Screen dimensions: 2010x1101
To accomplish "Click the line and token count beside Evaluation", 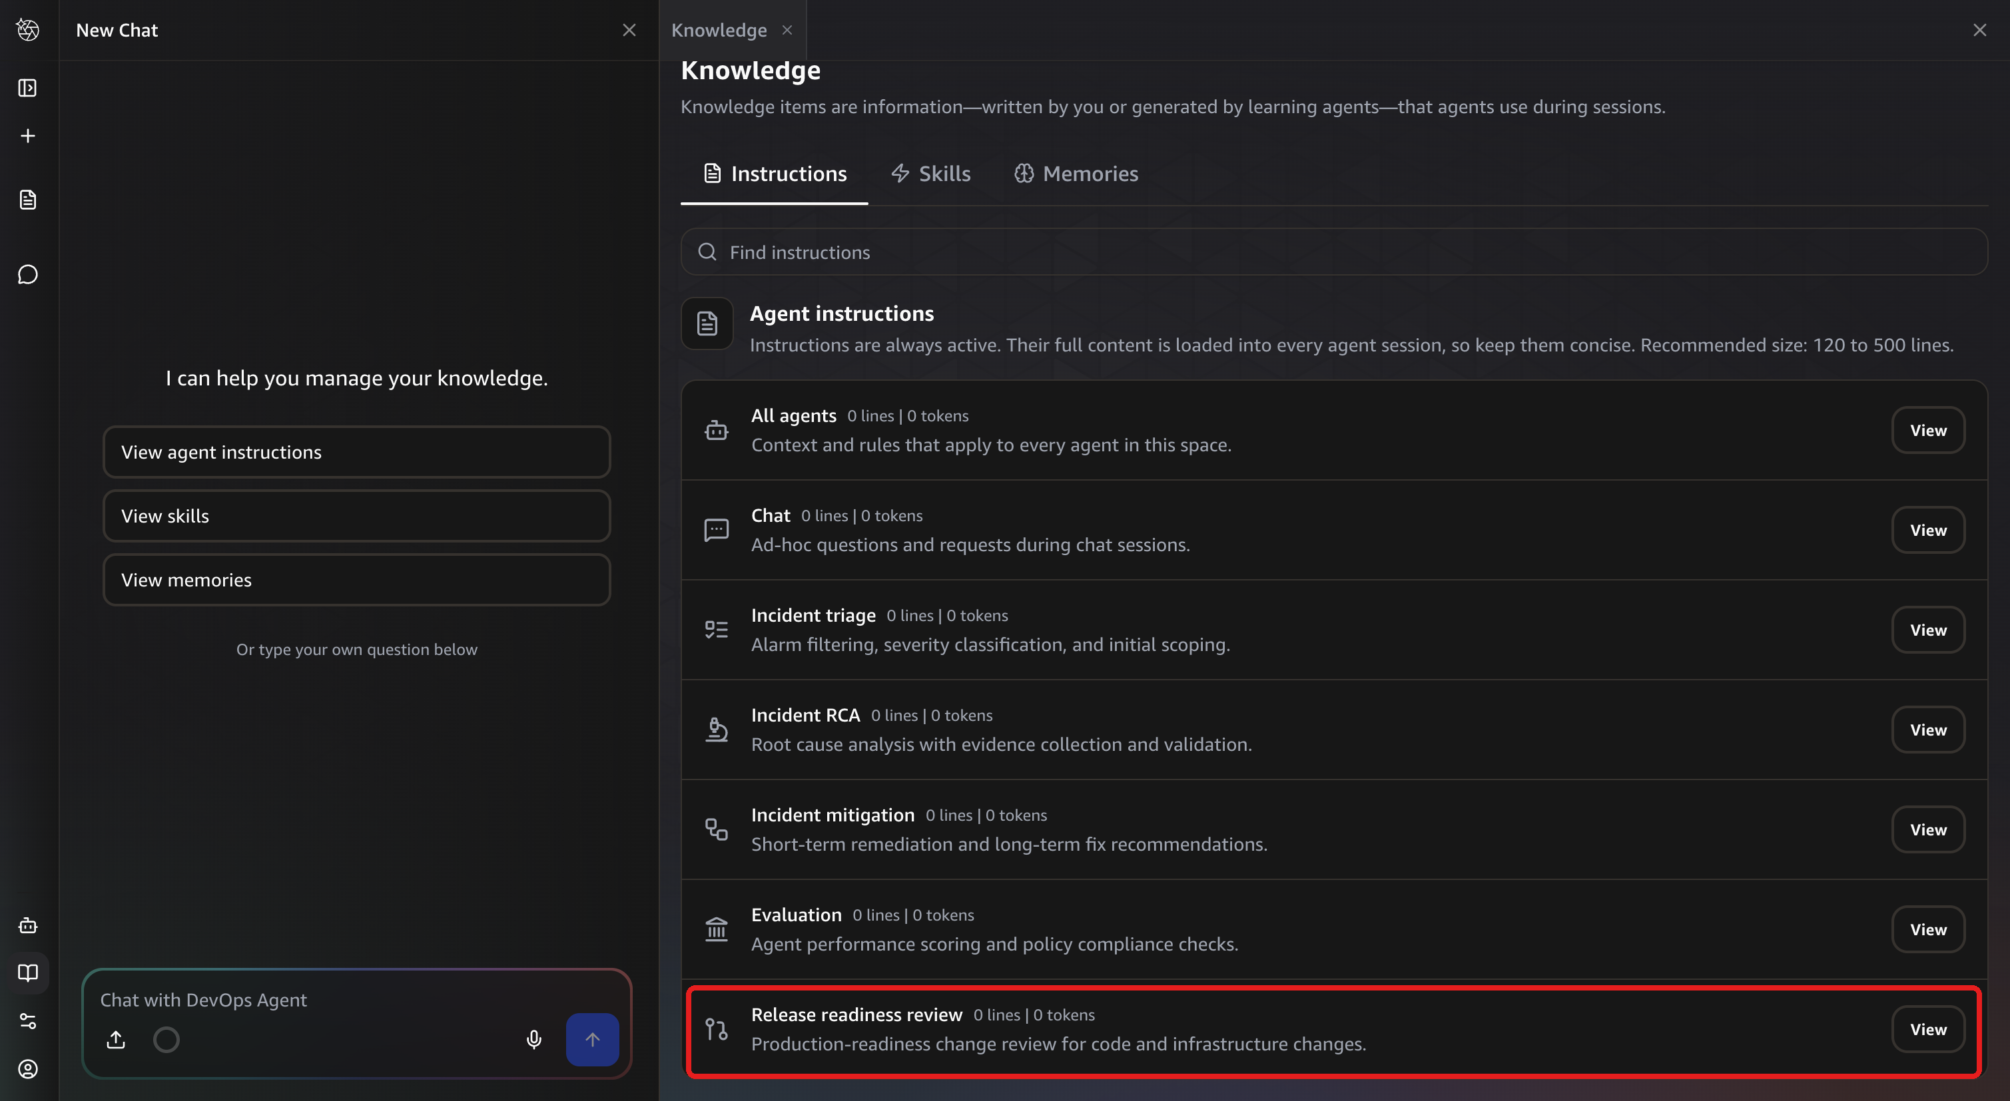I will click(x=913, y=915).
